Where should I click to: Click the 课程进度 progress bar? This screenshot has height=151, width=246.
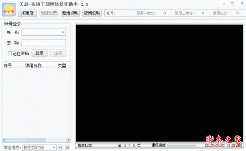click(181, 145)
